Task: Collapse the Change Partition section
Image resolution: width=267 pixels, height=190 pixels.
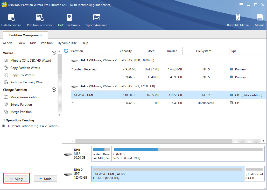Action: click(x=54, y=90)
